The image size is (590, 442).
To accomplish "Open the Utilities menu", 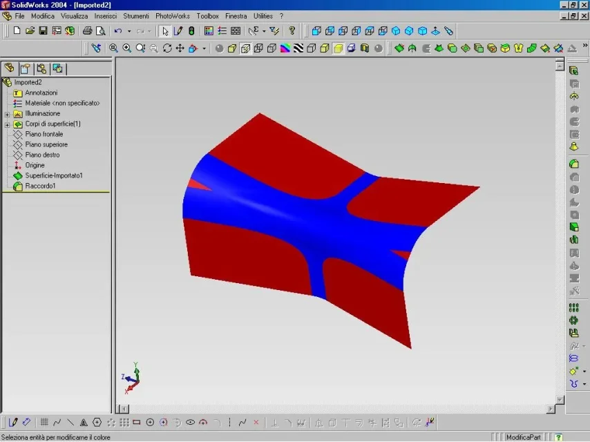I will tap(263, 16).
